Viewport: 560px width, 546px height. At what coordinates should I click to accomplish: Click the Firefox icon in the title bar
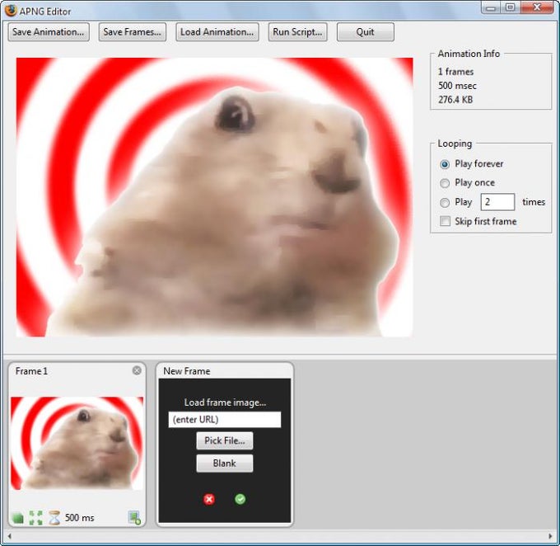11,11
